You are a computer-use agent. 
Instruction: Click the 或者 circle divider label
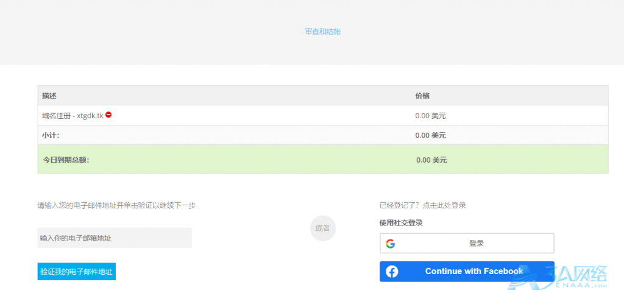pyautogui.click(x=323, y=228)
